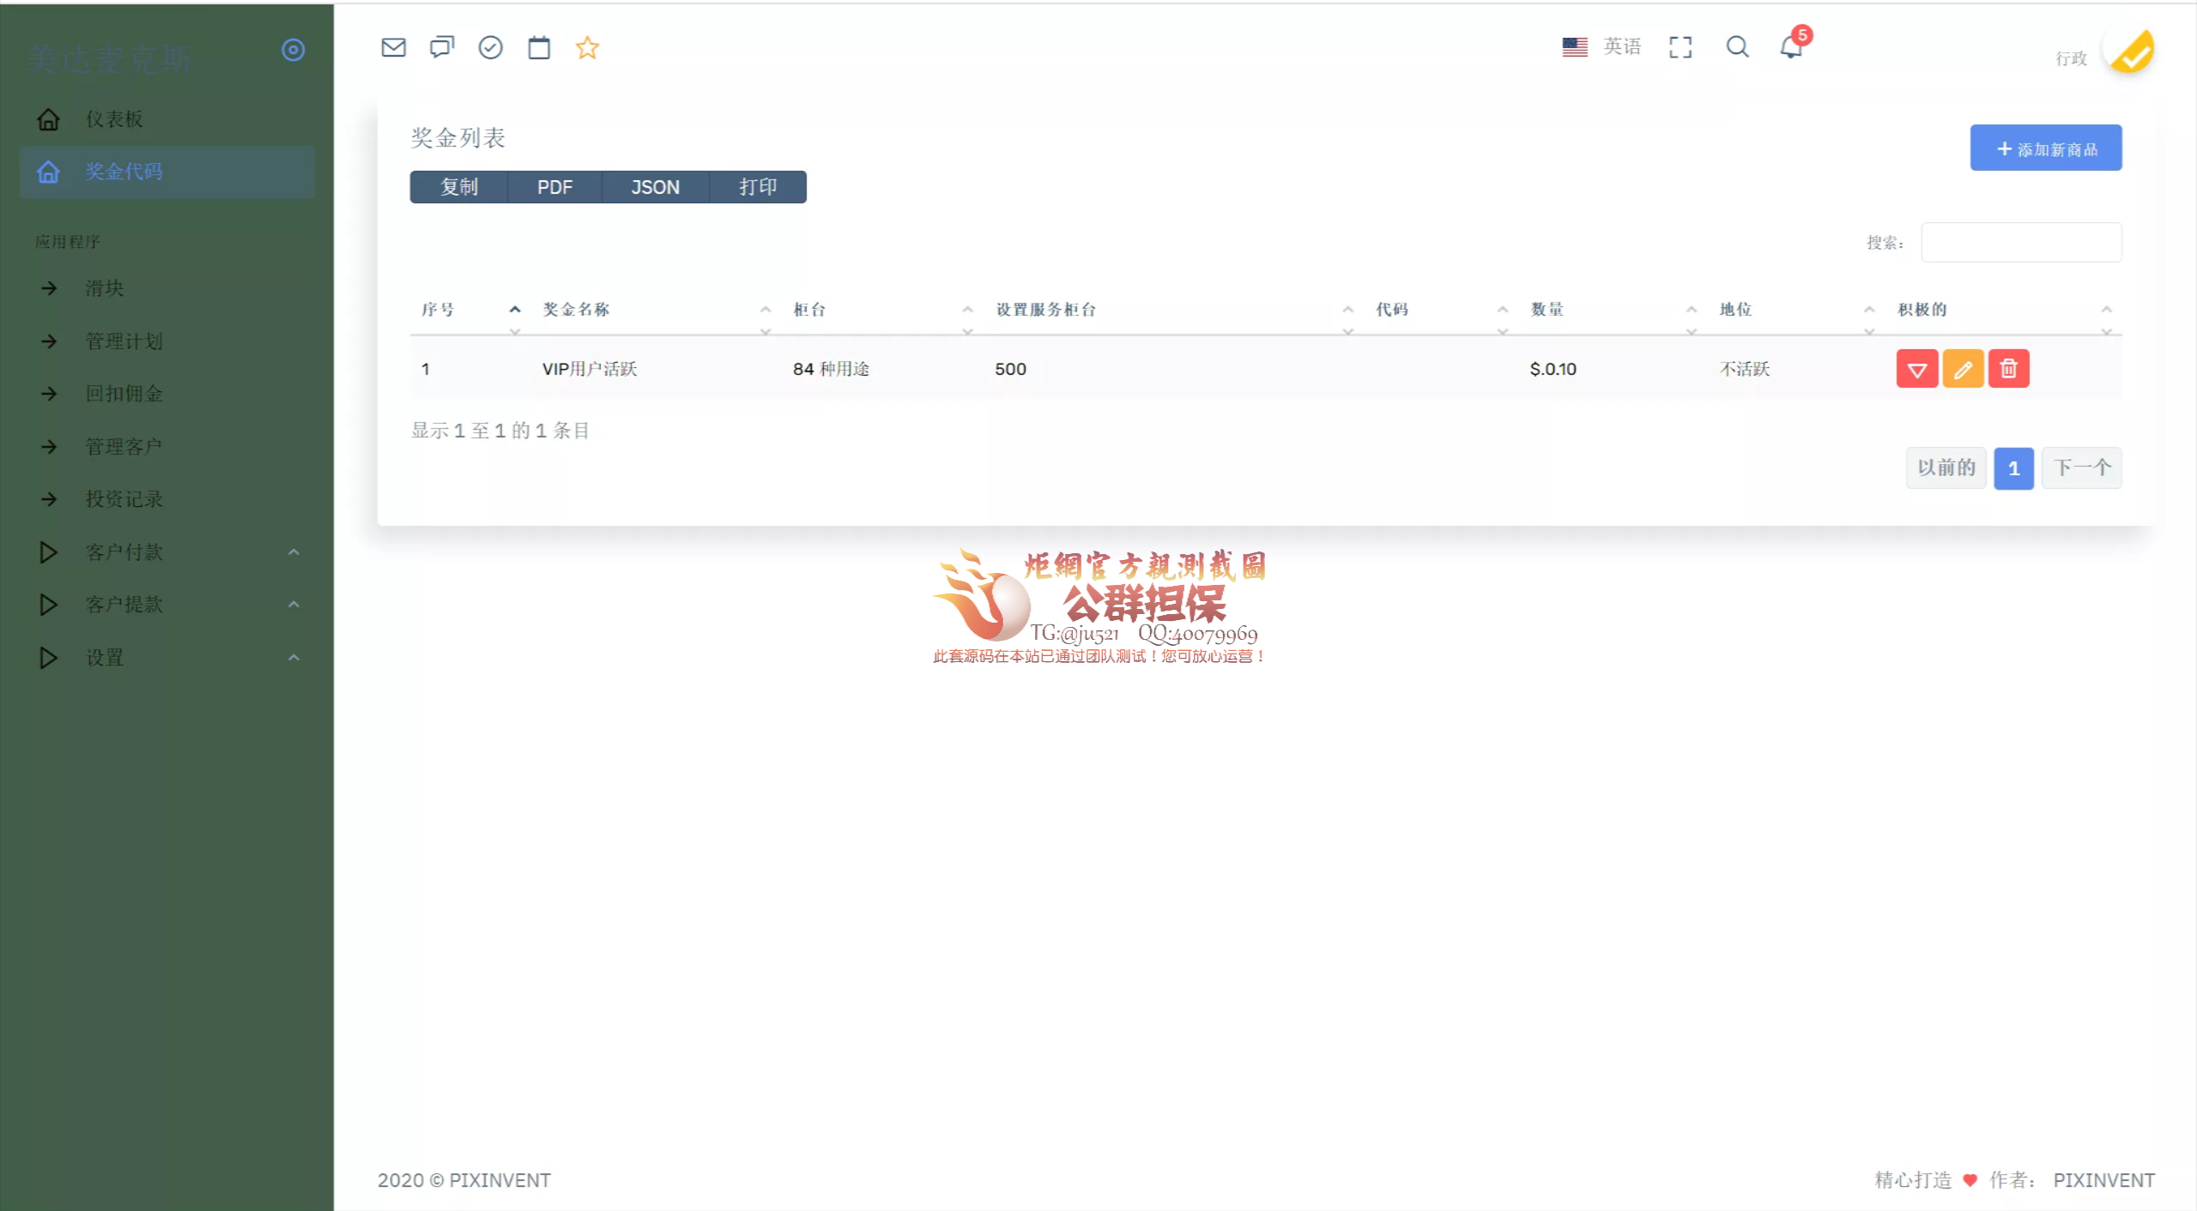Open search with the magnifier icon
Viewport: 2197px width, 1211px height.
(1737, 47)
